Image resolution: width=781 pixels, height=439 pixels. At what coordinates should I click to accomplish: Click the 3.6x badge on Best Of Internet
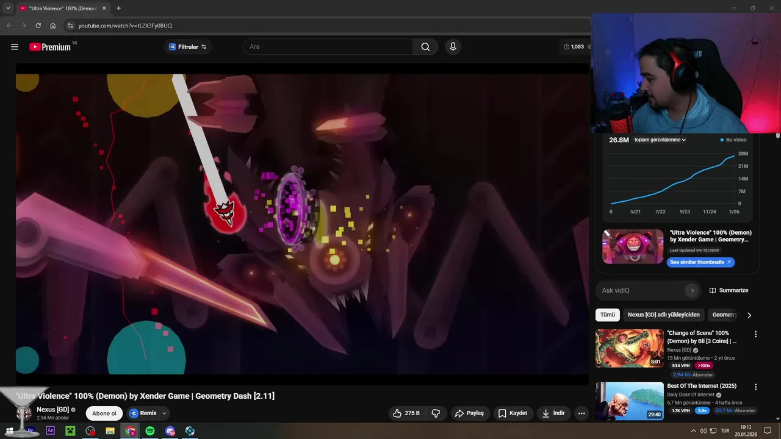(702, 411)
